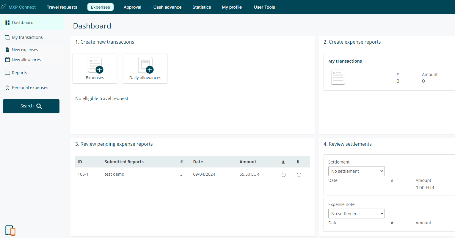Click the Expenses new transaction icon
The height and width of the screenshot is (238, 455).
coord(95,66)
